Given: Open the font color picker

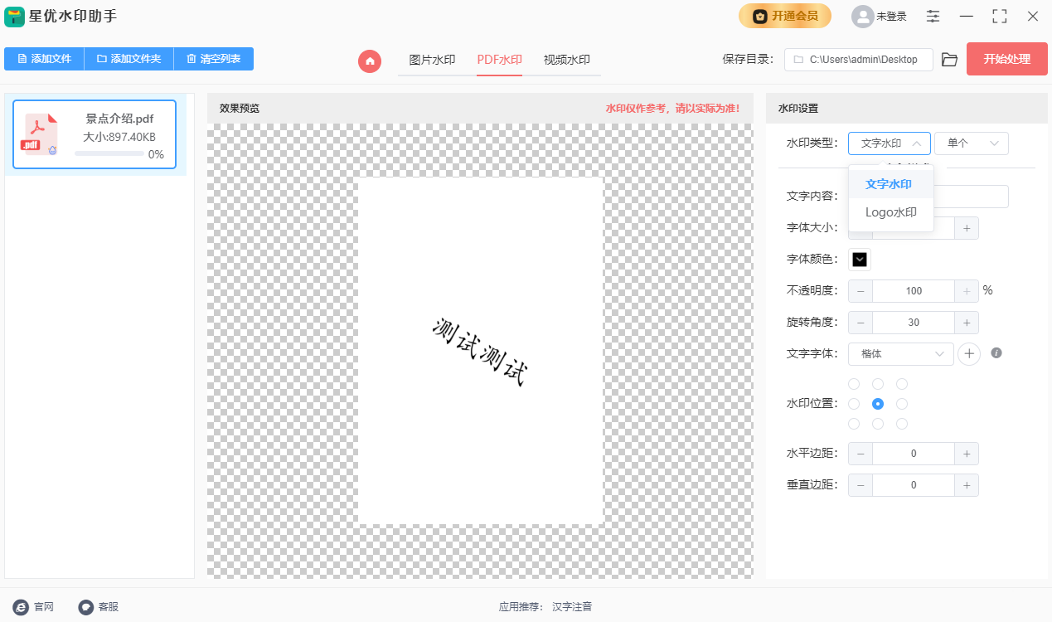Looking at the screenshot, I should (x=860, y=260).
